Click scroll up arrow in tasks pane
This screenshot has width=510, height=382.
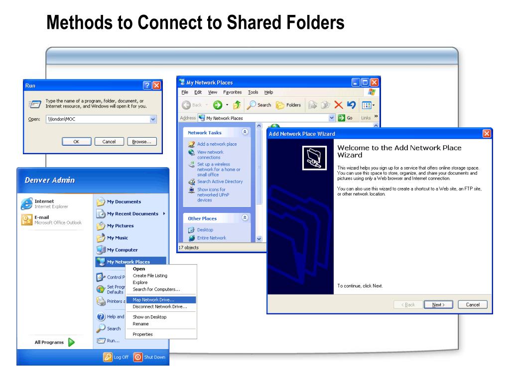point(259,126)
